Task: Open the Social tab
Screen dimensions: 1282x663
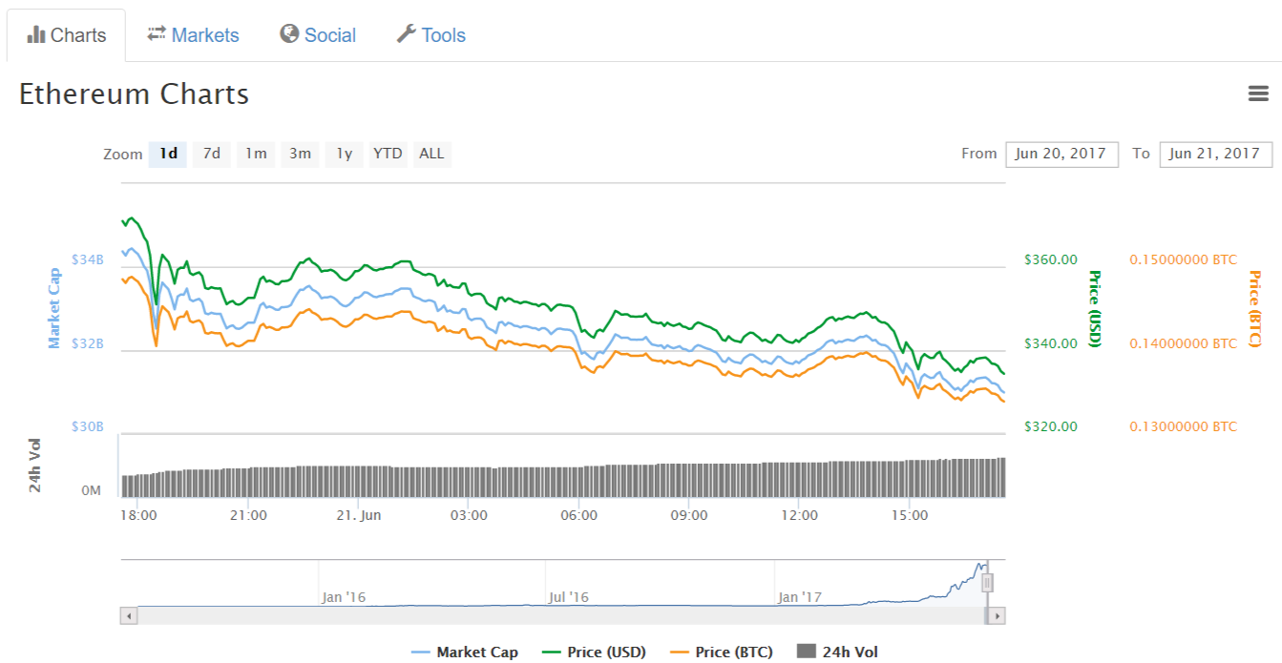Action: pyautogui.click(x=318, y=35)
